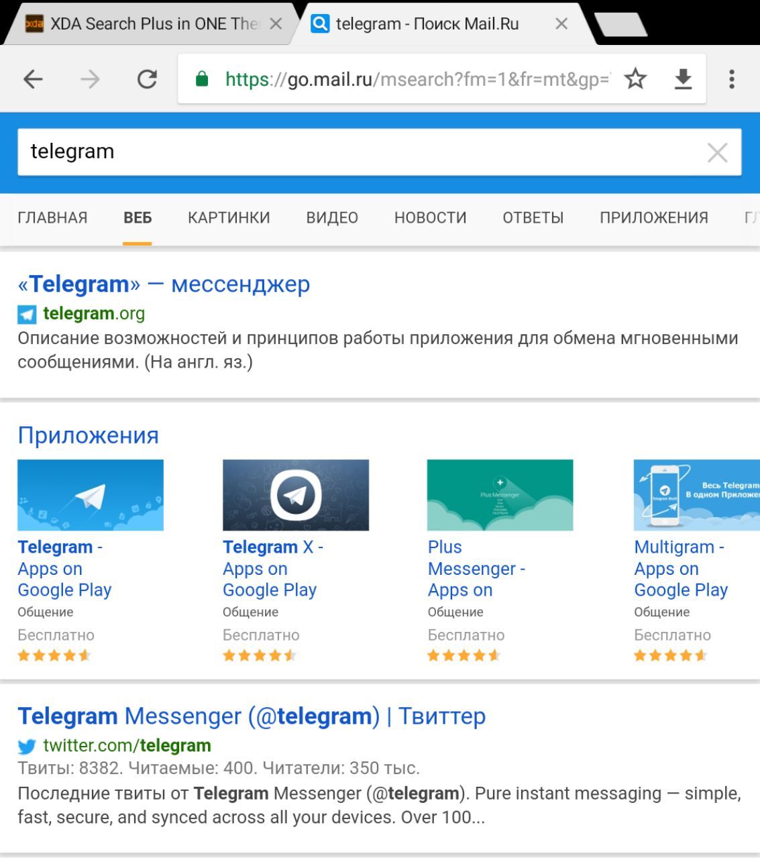Click the star rating under Telegram app
Screen dimensions: 760x858
[54, 655]
